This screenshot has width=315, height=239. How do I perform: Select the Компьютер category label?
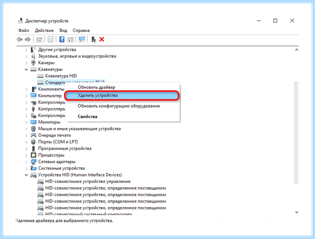[x=50, y=95]
